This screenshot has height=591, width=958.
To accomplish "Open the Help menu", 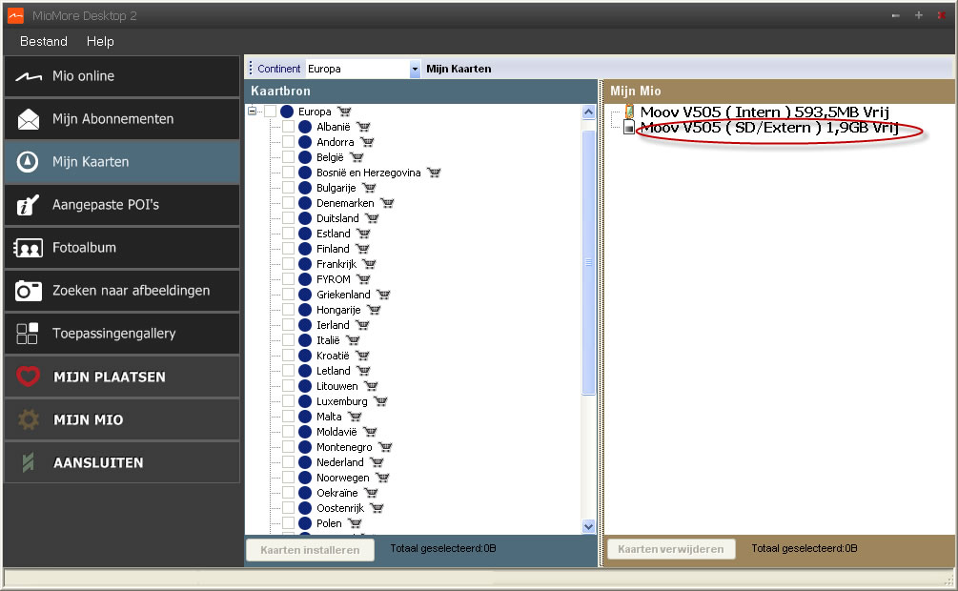I will point(100,42).
